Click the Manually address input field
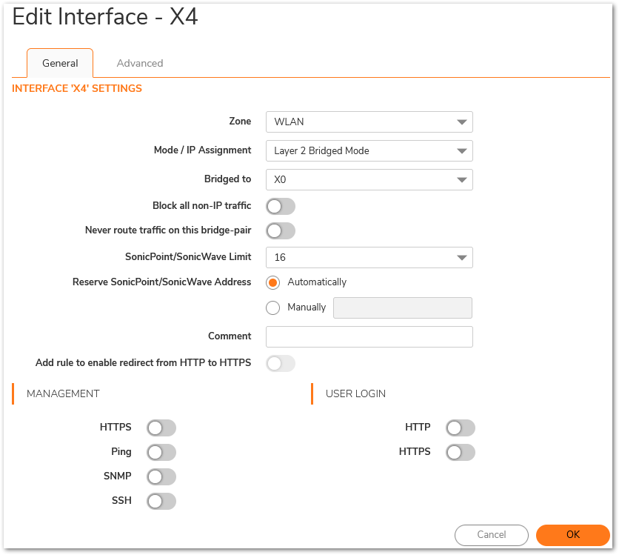 click(402, 308)
